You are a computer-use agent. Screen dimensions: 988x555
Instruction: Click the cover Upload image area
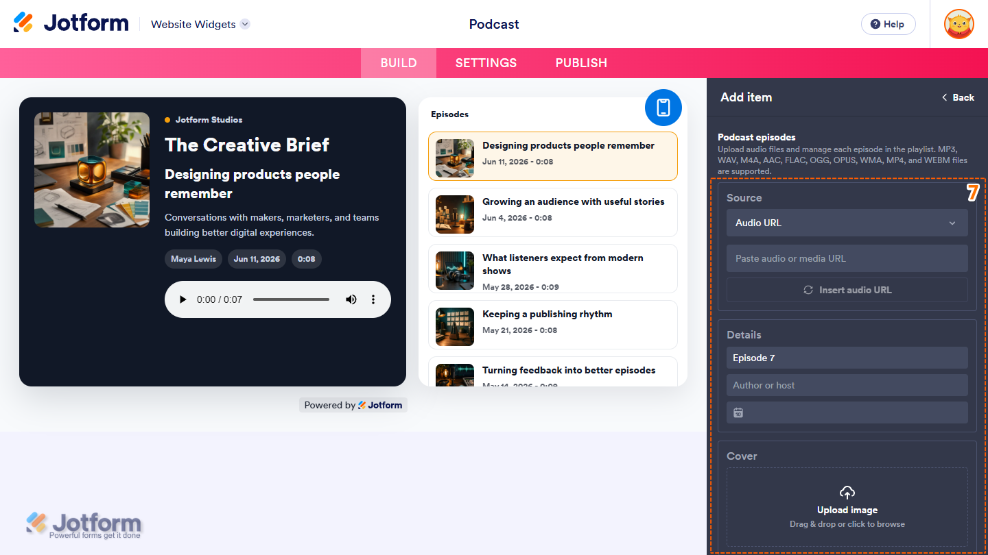(847, 507)
